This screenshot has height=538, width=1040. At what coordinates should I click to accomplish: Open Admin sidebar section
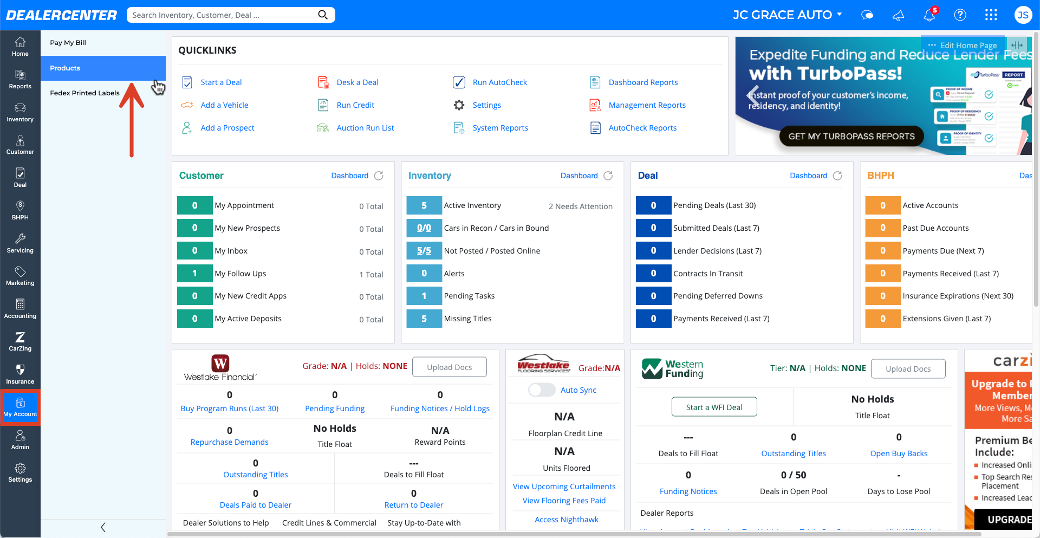[x=20, y=440]
